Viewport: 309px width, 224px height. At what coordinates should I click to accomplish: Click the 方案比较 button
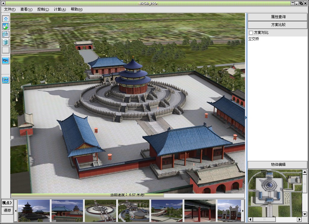[x=278, y=25]
